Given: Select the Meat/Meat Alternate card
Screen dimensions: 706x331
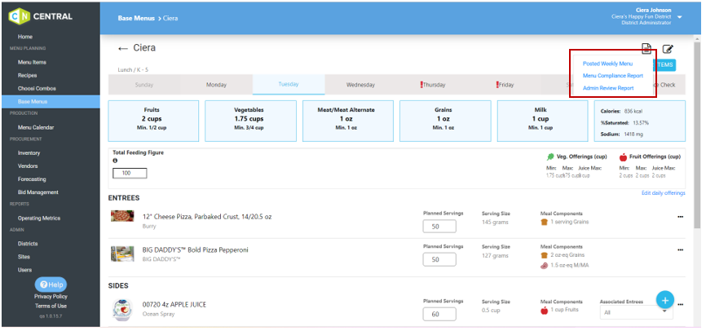Looking at the screenshot, I should 348,121.
